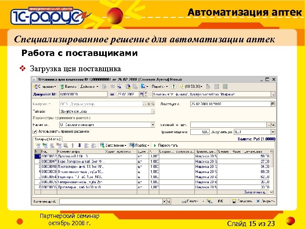Viewport: 305px width, 229px height.
Task: Click the blue move down arrow icon
Action: [x=79, y=145]
